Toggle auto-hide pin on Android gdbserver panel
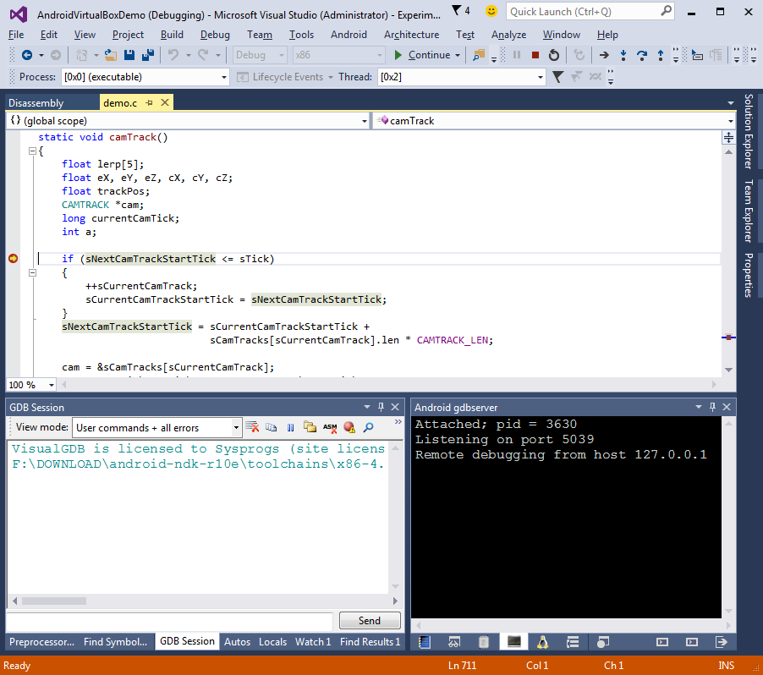 (711, 407)
